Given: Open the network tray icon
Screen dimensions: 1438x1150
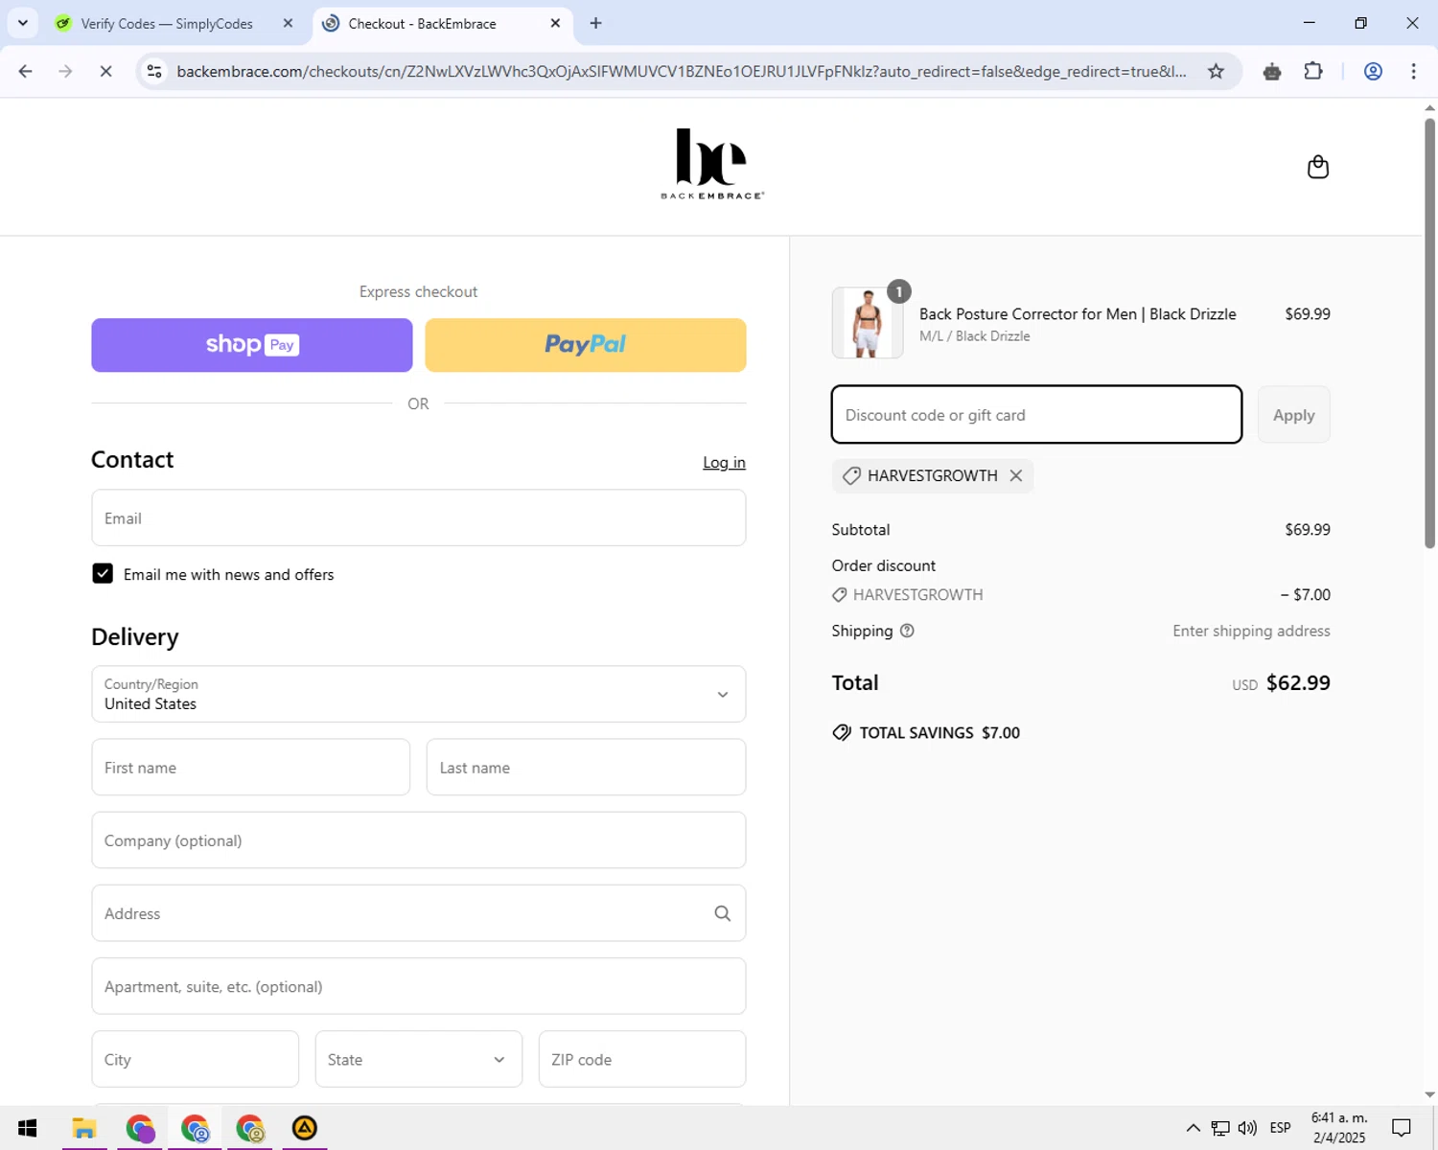Looking at the screenshot, I should (1220, 1128).
